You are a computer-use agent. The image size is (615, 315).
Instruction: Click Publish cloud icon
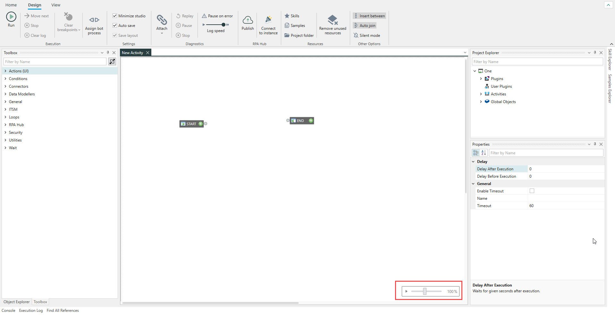(x=248, y=20)
